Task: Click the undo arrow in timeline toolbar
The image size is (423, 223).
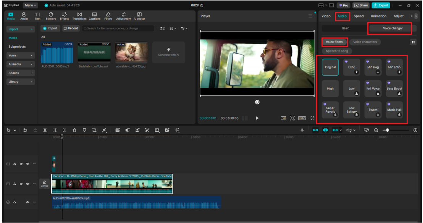Action: 25,130
